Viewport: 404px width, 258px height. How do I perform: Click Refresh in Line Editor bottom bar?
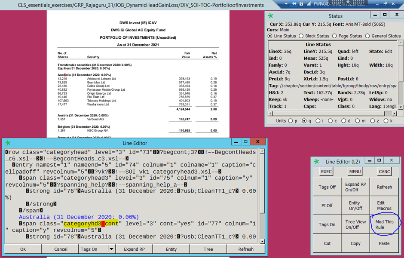point(246,249)
